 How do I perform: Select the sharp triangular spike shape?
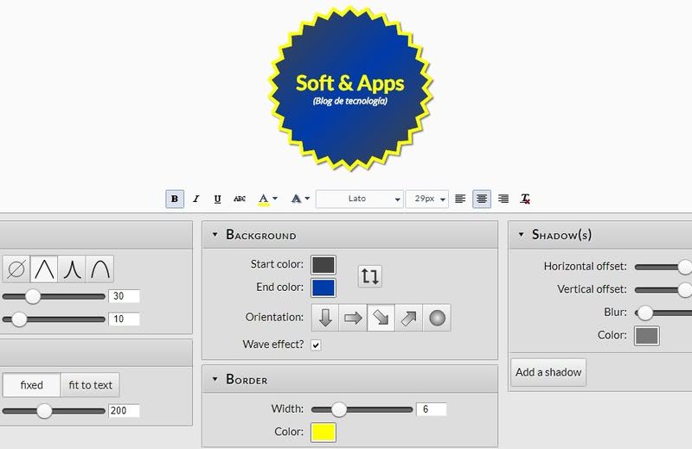tap(44, 269)
